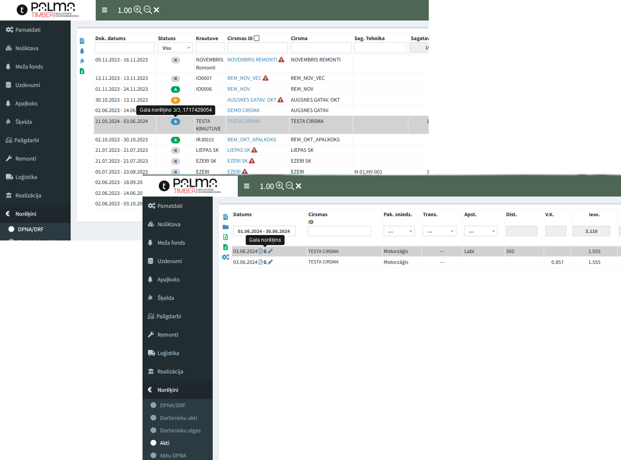Viewport: 621px width, 460px height.
Task: Tick the Cirsmas ID header checkbox
Action: (x=257, y=38)
